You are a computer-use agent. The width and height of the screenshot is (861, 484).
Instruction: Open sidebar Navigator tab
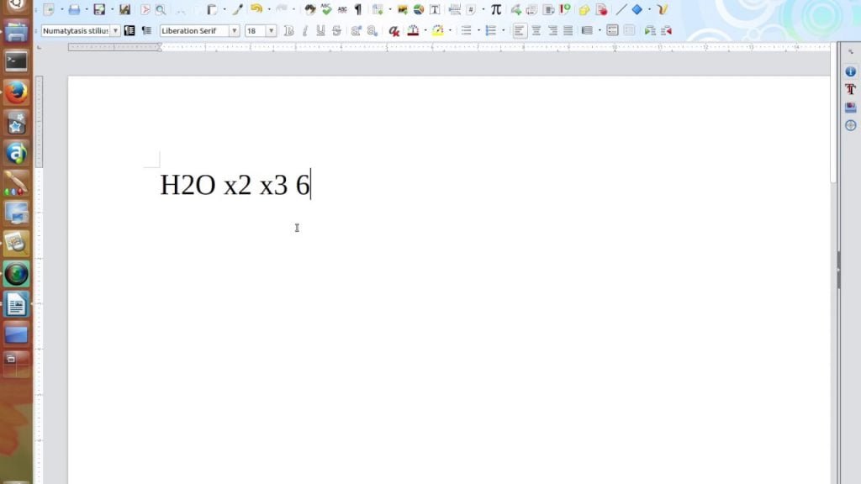(851, 125)
